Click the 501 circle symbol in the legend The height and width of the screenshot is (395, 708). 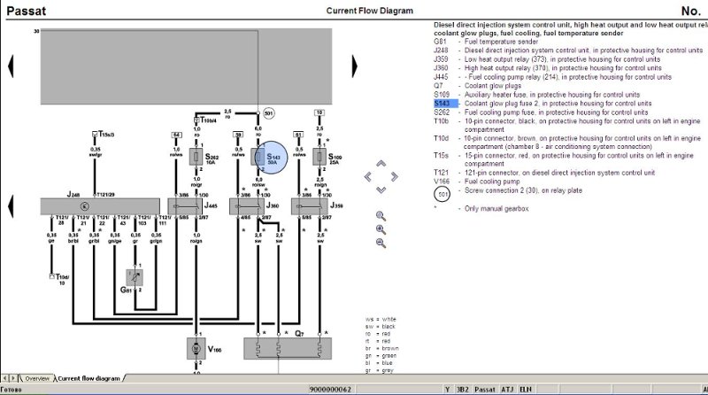tap(442, 194)
